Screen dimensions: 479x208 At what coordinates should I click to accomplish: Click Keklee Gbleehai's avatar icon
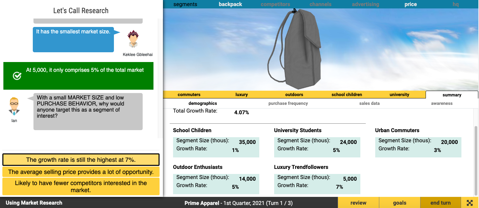(133, 39)
